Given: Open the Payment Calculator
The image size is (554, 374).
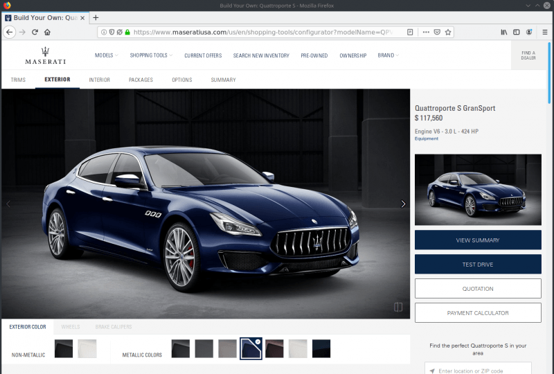Looking at the screenshot, I should coord(478,313).
